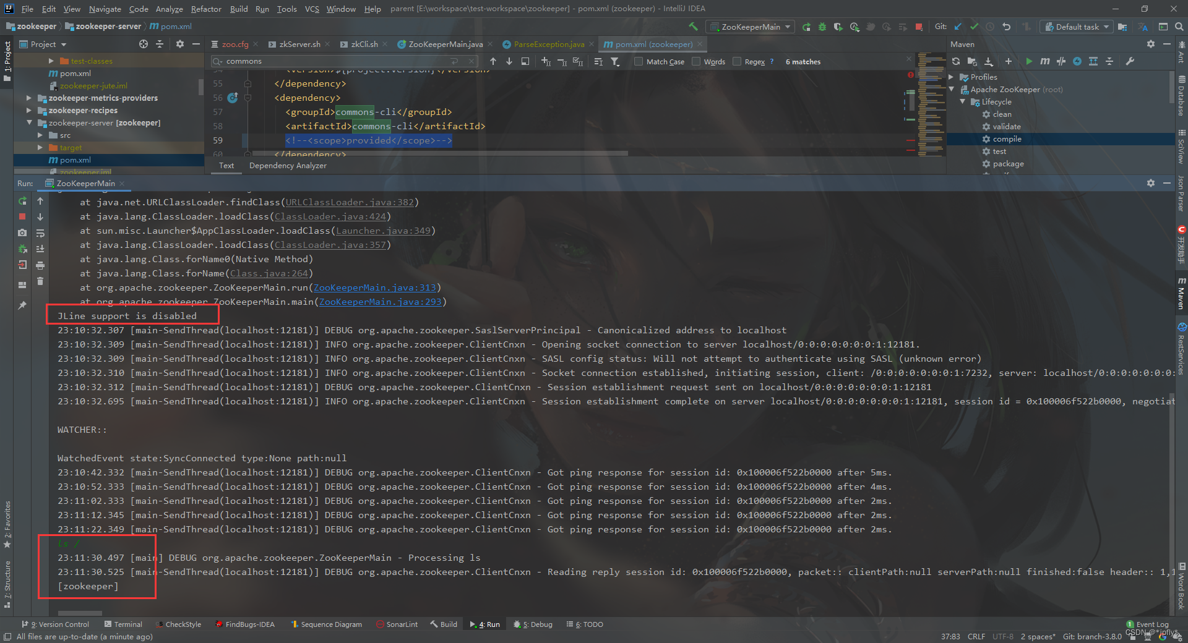Commit changes with the green checkmark
This screenshot has width=1188, height=643.
(974, 27)
